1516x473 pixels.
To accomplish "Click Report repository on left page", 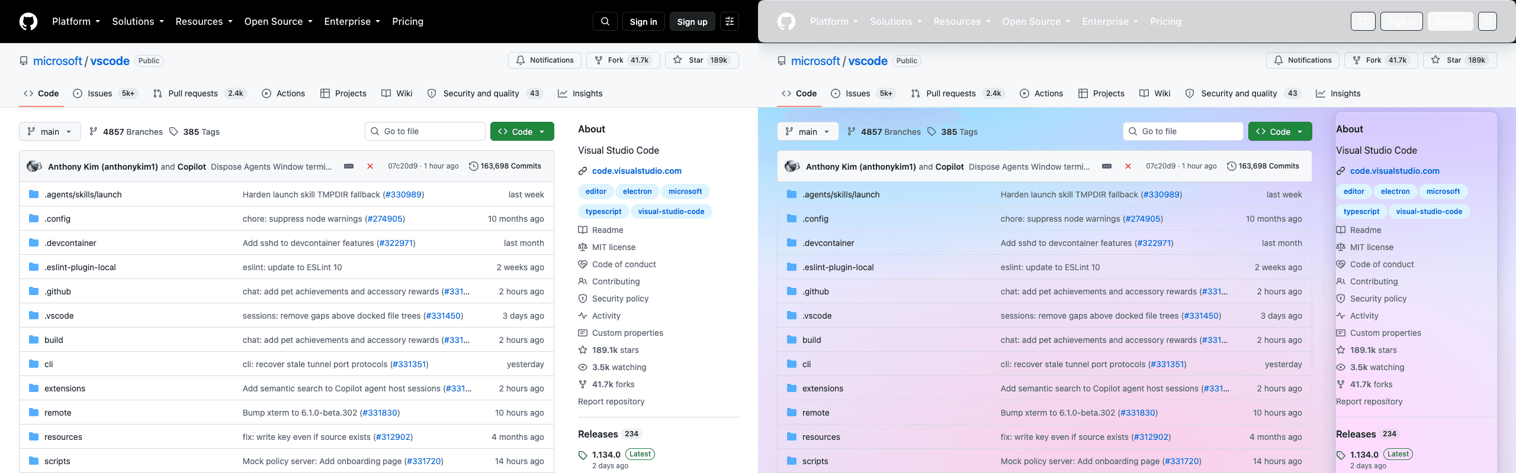I will tap(611, 401).
